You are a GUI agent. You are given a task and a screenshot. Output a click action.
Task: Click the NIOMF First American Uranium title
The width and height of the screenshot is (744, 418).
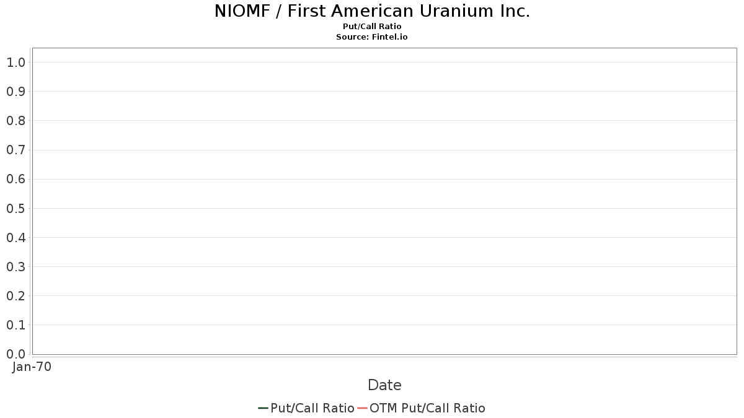pyautogui.click(x=372, y=11)
